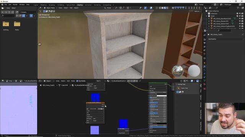Switch viewport to wireframe shading
Screen dimensions: 245x137
tap(160, 8)
